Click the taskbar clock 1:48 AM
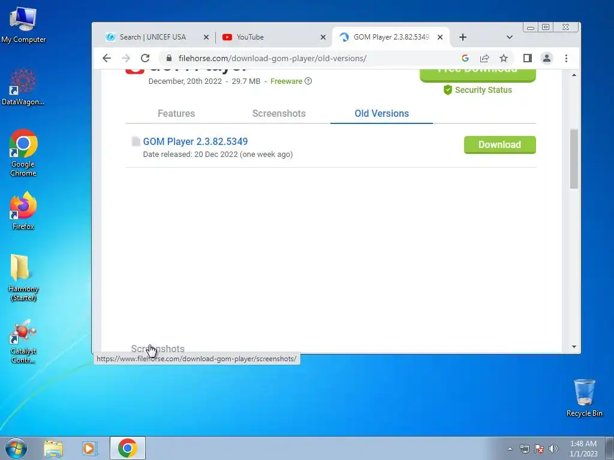Viewport: 614px width, 460px height. 583,449
